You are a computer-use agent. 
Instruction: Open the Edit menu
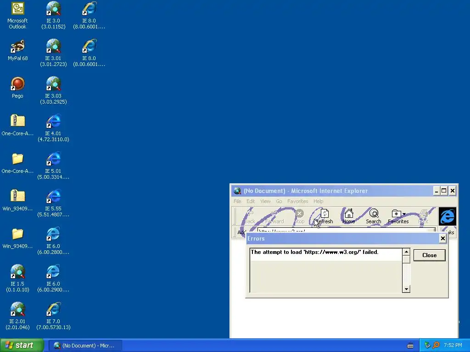coord(251,201)
